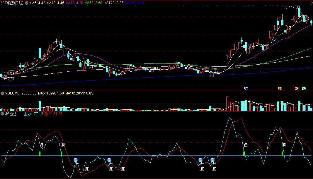Screen dimensions: 313x179
Task: Select the *ST华塑(日线) chart title
Action: (x=12, y=3)
